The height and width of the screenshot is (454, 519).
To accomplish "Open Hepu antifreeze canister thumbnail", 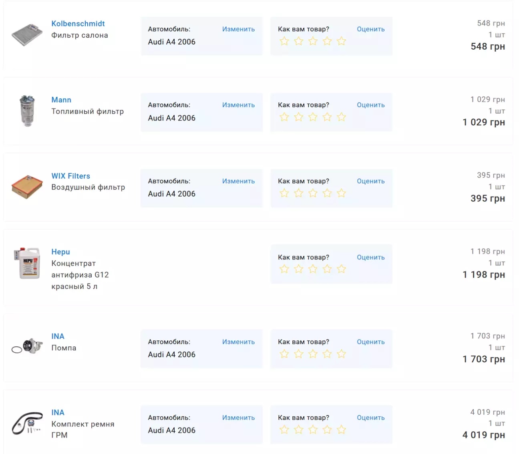I will (27, 263).
